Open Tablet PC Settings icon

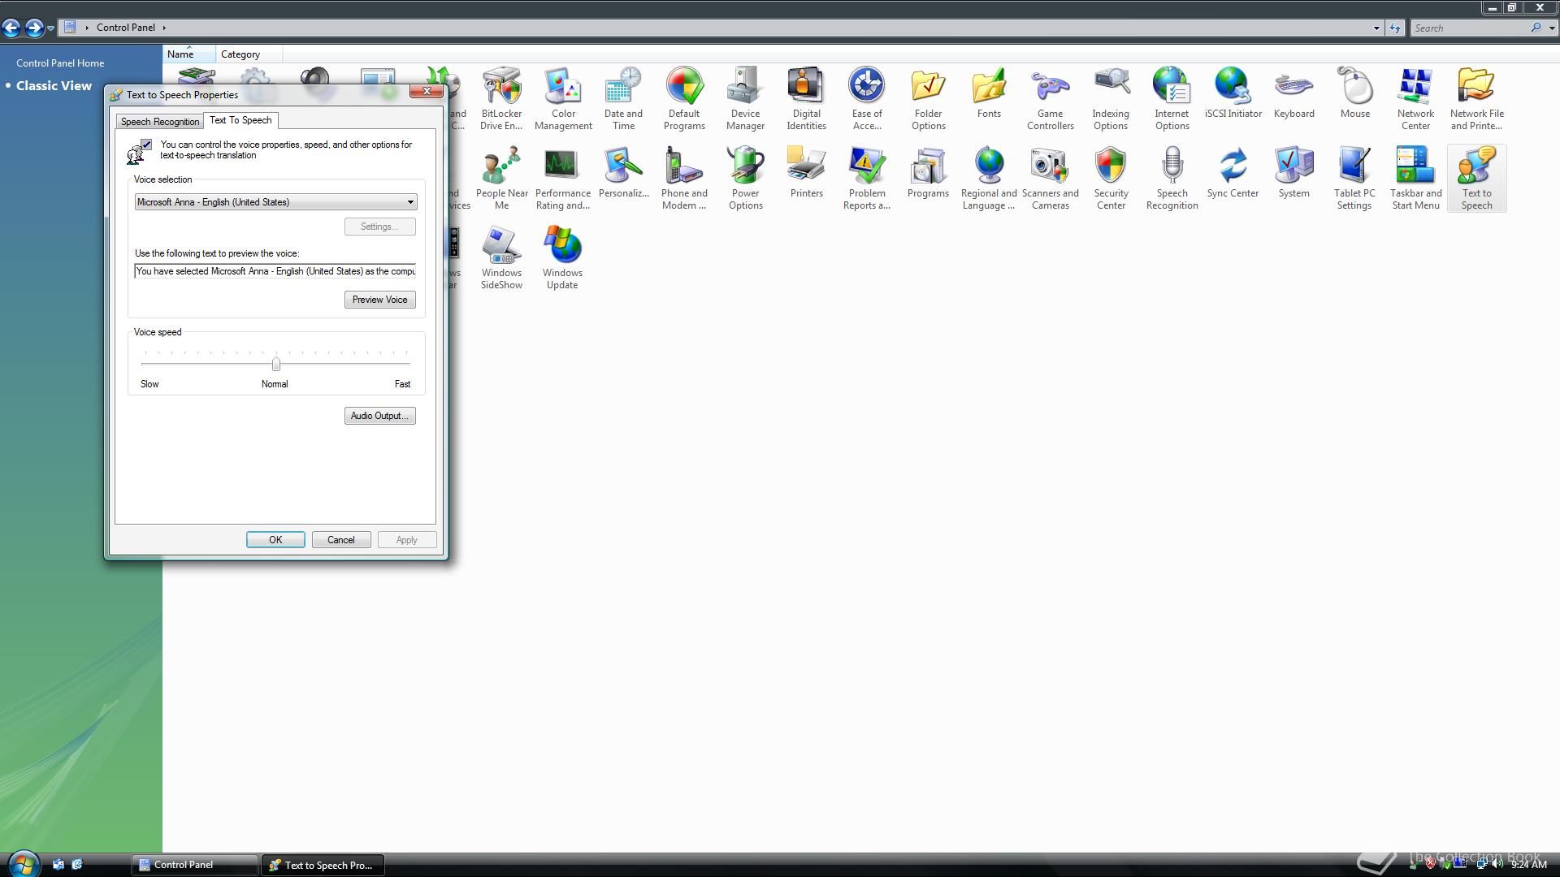coord(1354,178)
